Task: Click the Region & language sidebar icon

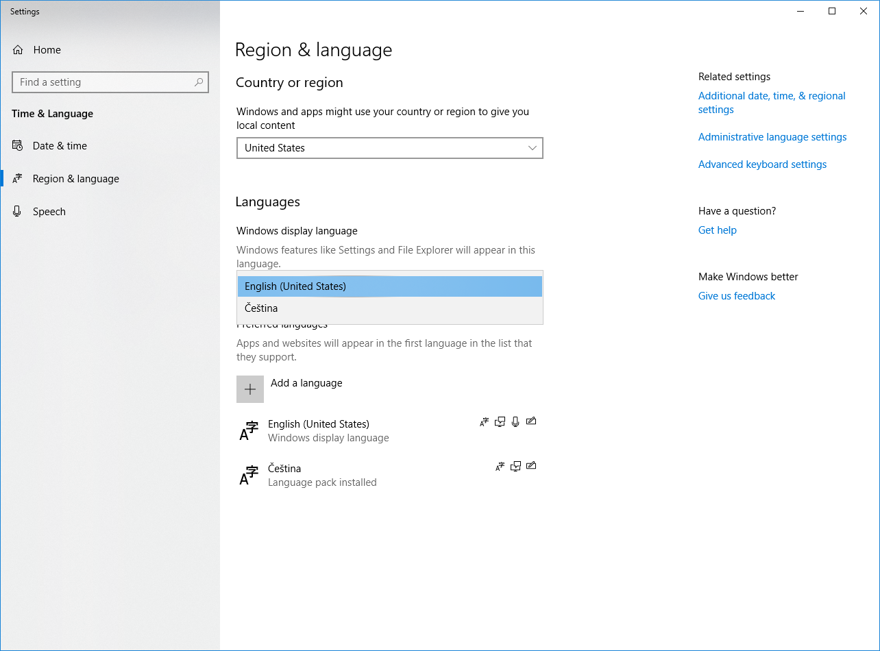Action: point(17,179)
